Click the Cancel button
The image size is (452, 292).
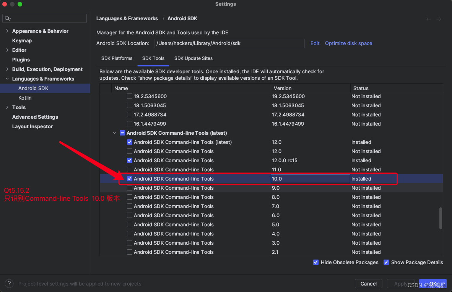click(x=368, y=284)
